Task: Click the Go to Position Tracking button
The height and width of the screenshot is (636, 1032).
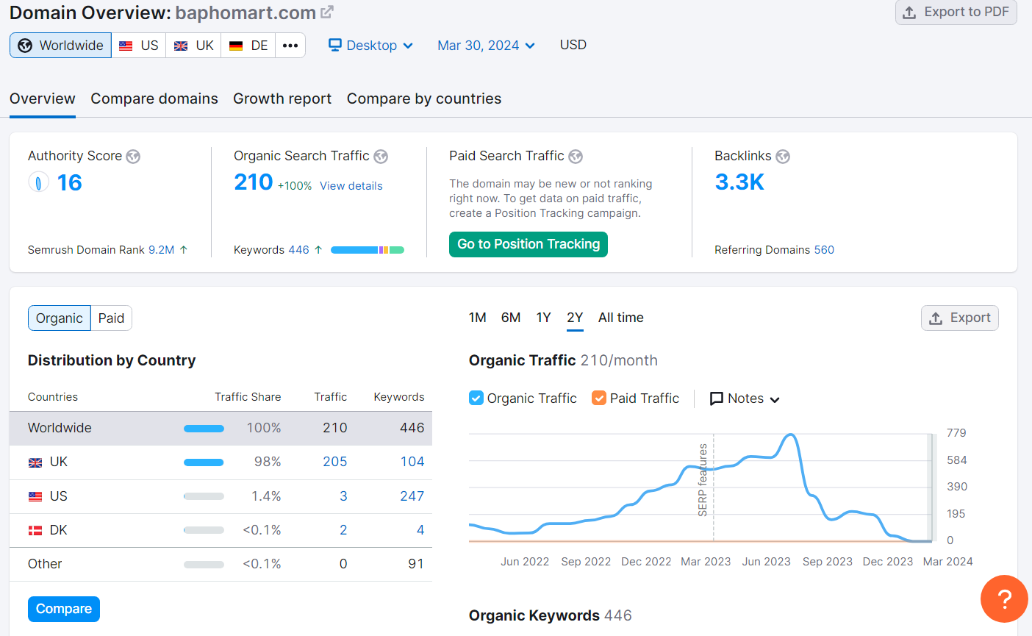Action: click(x=528, y=243)
